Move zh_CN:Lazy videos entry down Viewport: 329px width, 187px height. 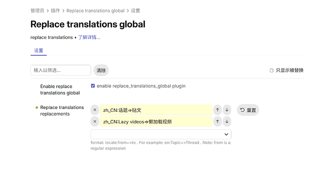[227, 121]
